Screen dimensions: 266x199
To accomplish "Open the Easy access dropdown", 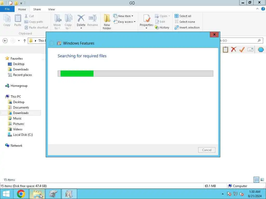I will click(124, 22).
